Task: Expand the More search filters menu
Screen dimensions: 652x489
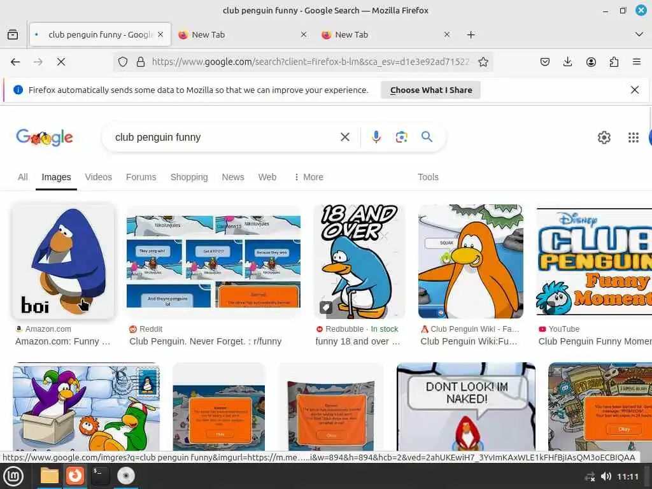Action: [x=308, y=177]
